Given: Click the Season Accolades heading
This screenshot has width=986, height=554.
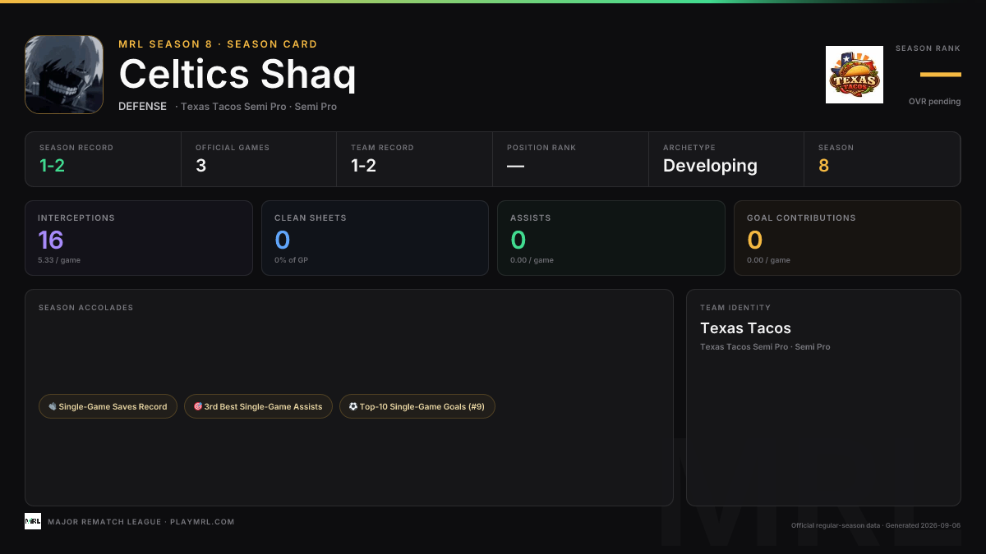Looking at the screenshot, I should coord(85,308).
